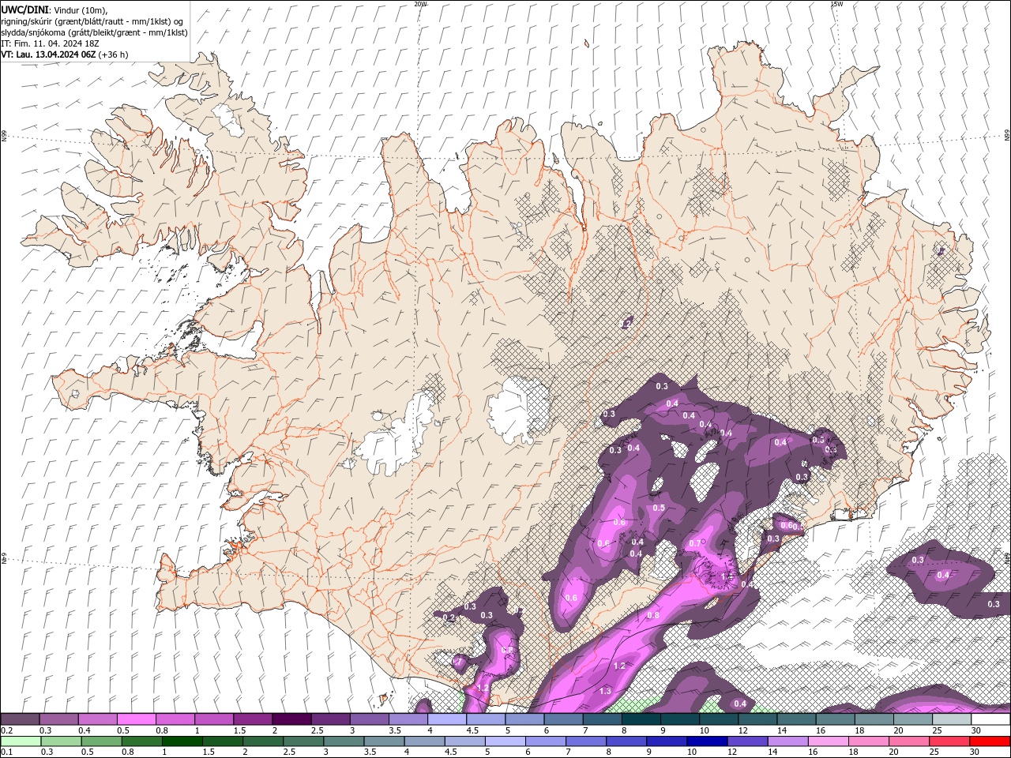Click the white swatch labeled 30 in top row

click(990, 719)
